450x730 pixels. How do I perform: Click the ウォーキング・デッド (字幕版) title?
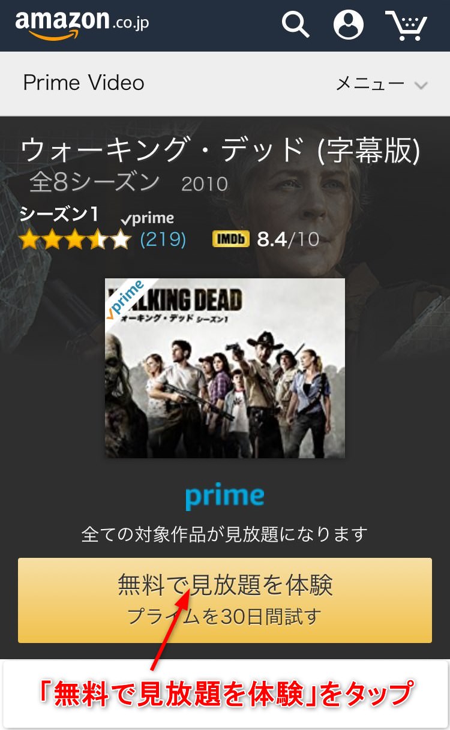220,150
